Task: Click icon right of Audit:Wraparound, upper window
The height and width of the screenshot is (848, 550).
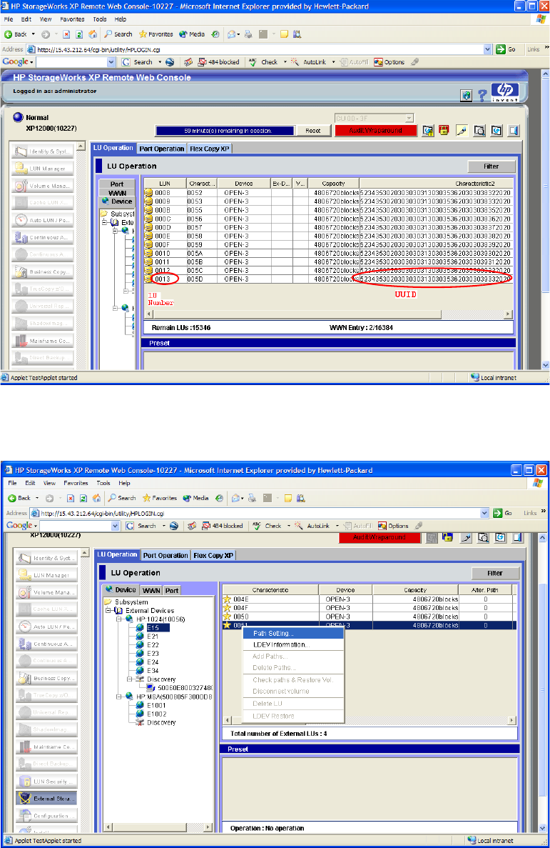Action: 428,130
